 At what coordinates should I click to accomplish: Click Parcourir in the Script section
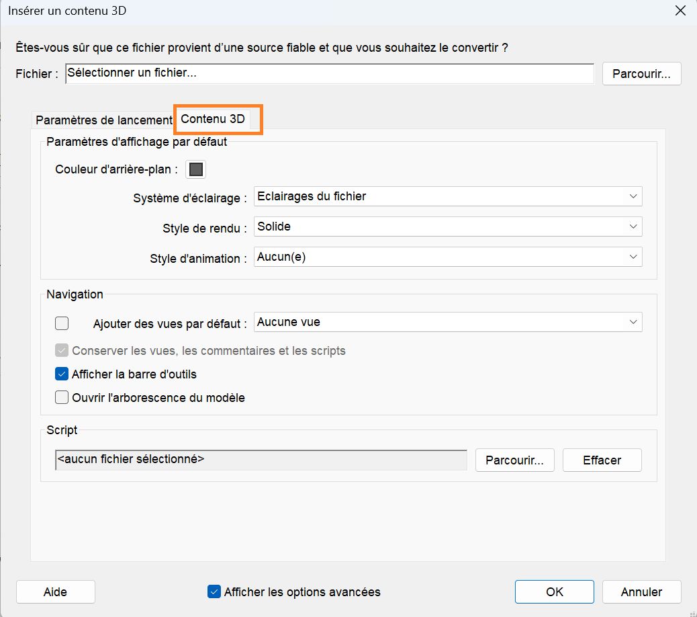pyautogui.click(x=515, y=460)
